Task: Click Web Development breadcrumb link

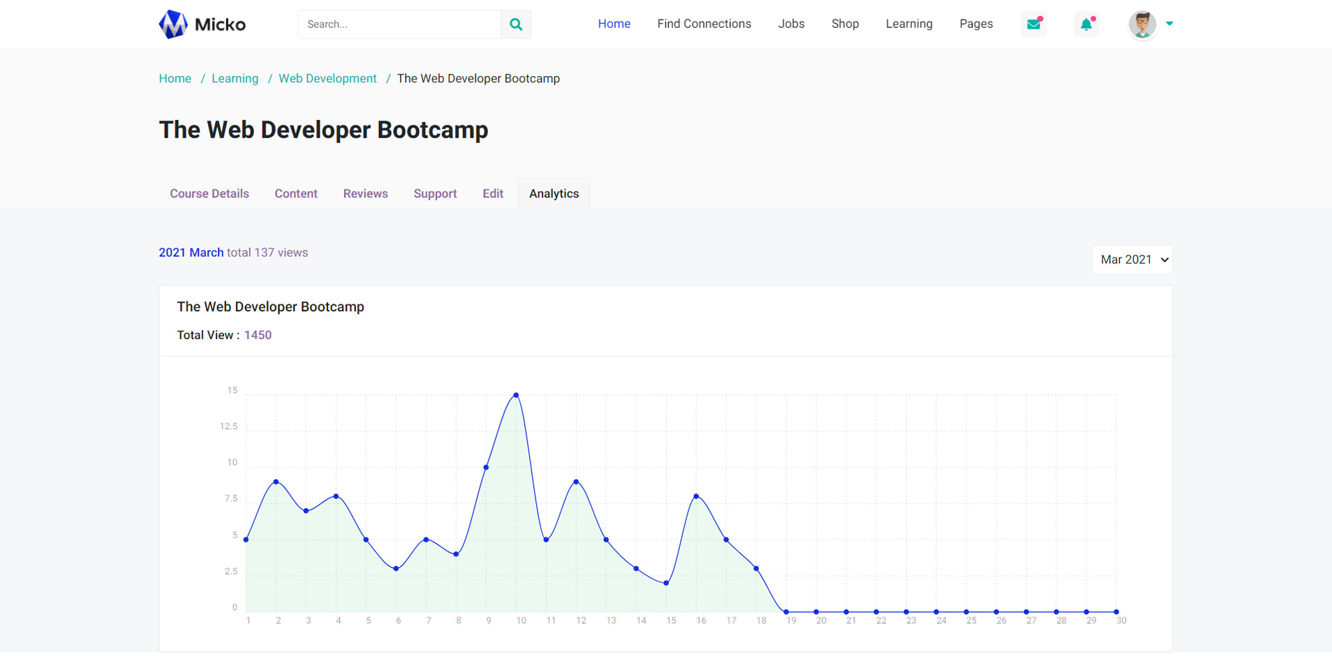Action: [327, 79]
